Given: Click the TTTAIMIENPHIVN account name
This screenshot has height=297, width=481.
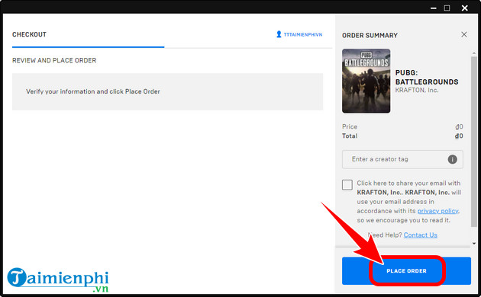Looking at the screenshot, I should point(303,34).
